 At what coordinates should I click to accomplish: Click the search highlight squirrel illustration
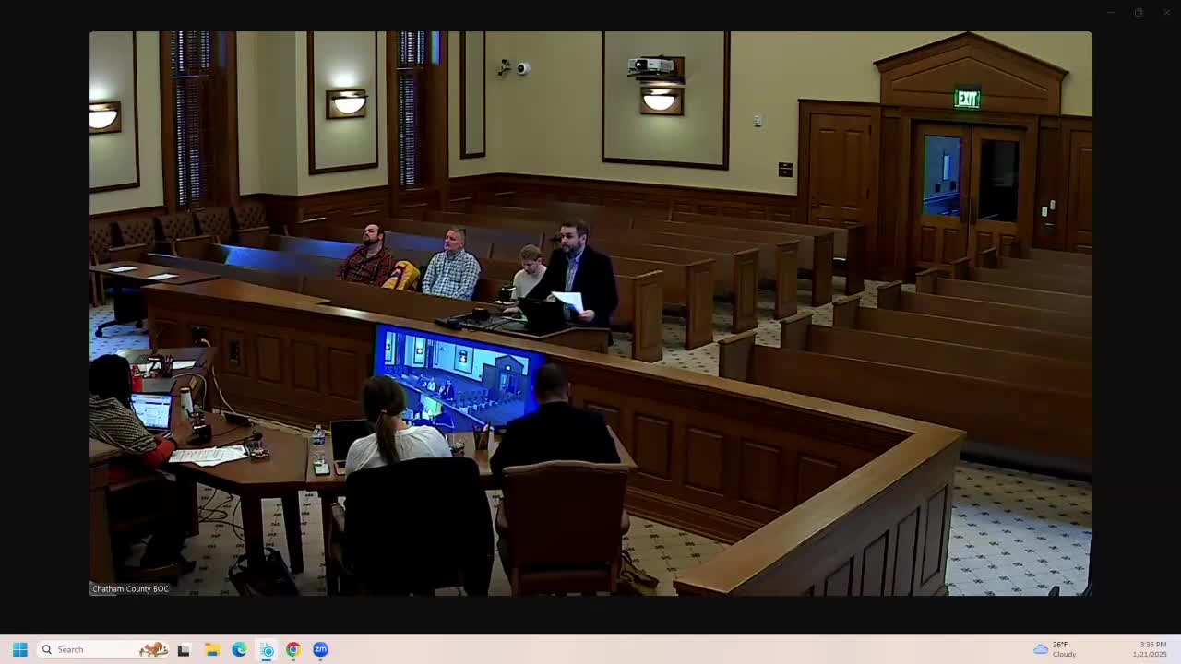tap(153, 649)
